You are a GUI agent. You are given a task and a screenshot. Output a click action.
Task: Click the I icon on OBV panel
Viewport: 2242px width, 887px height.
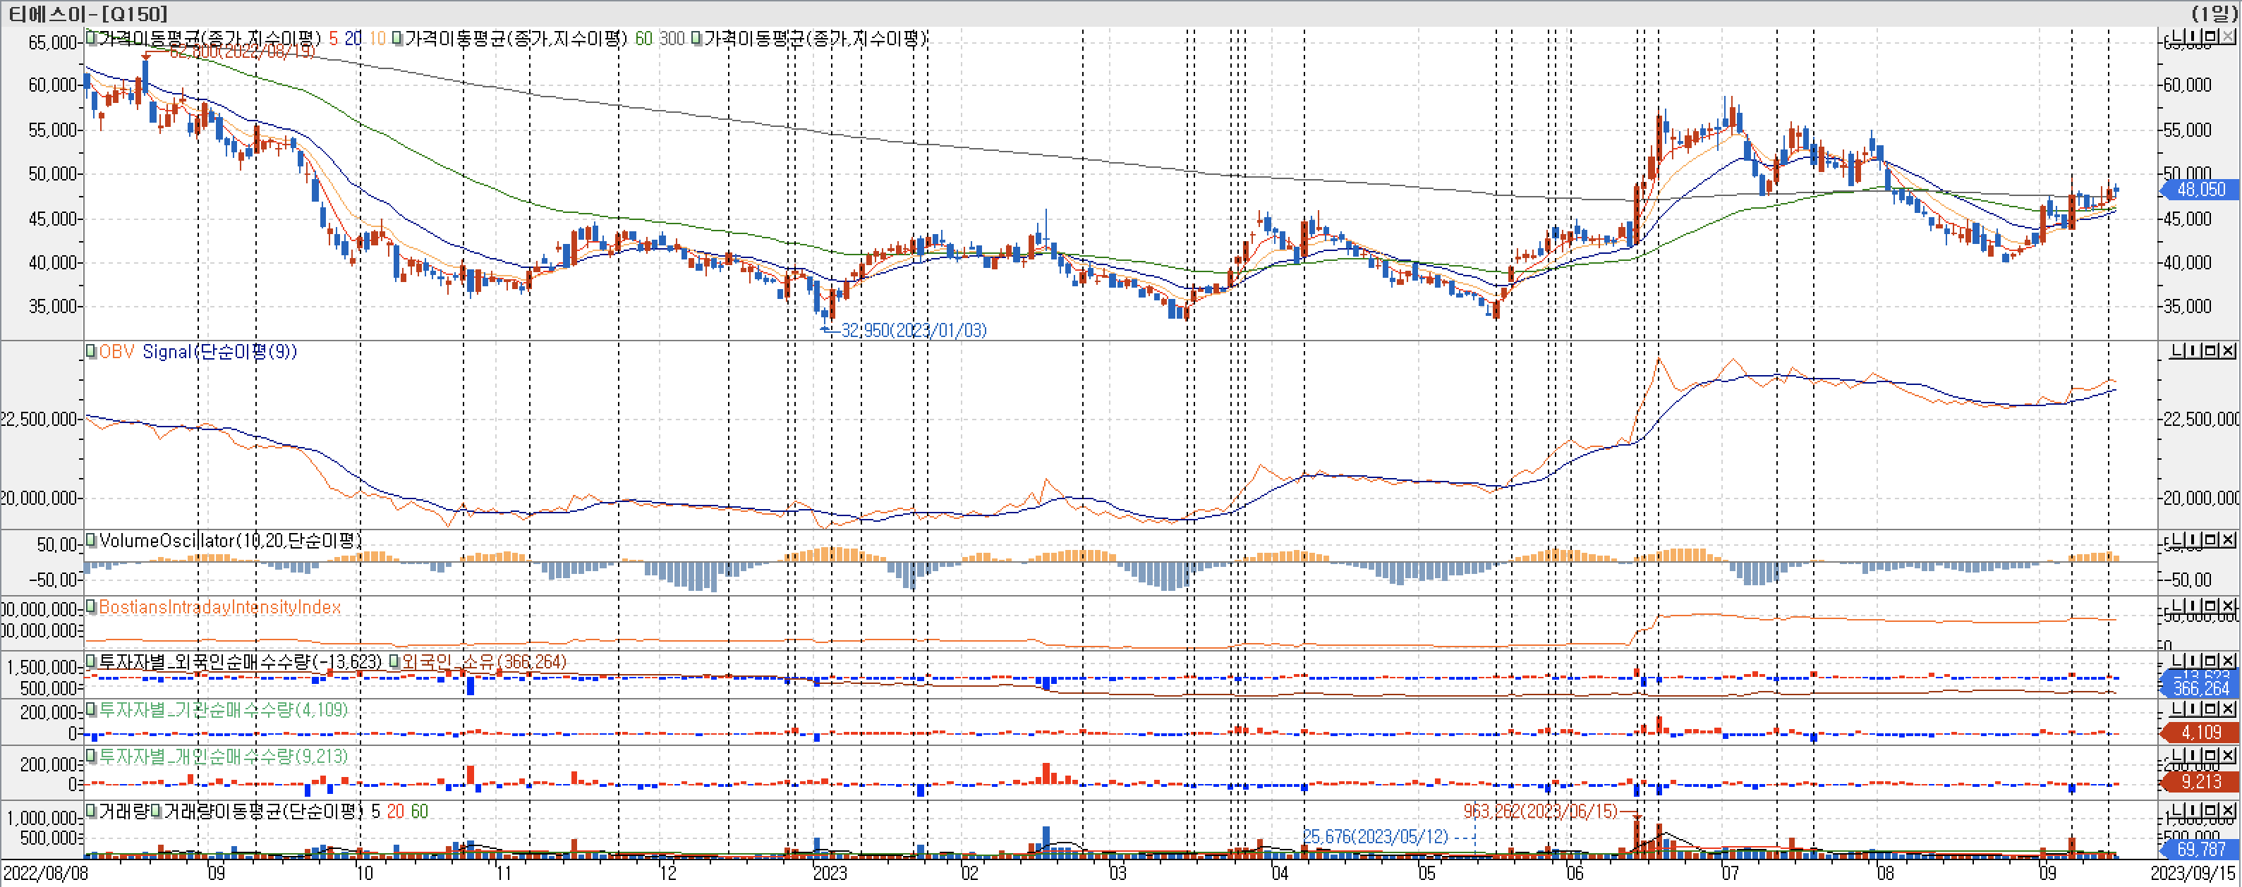2194,350
